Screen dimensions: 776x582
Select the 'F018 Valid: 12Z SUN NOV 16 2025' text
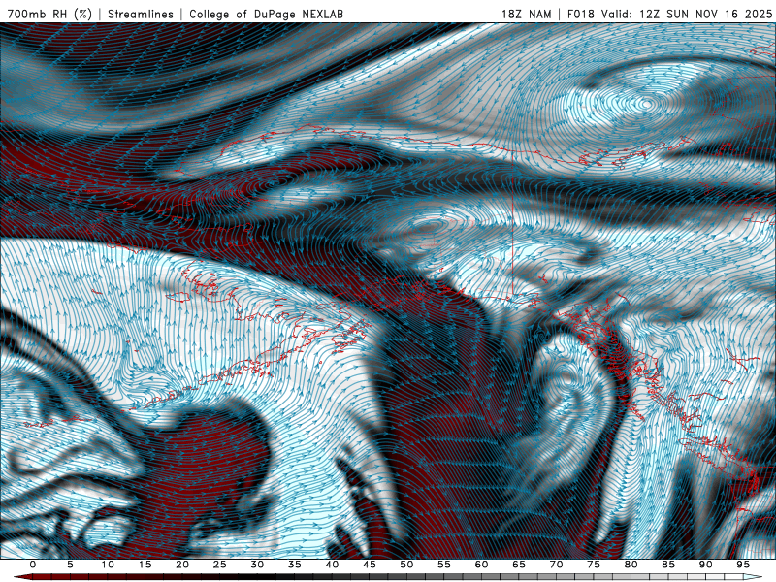click(x=669, y=14)
